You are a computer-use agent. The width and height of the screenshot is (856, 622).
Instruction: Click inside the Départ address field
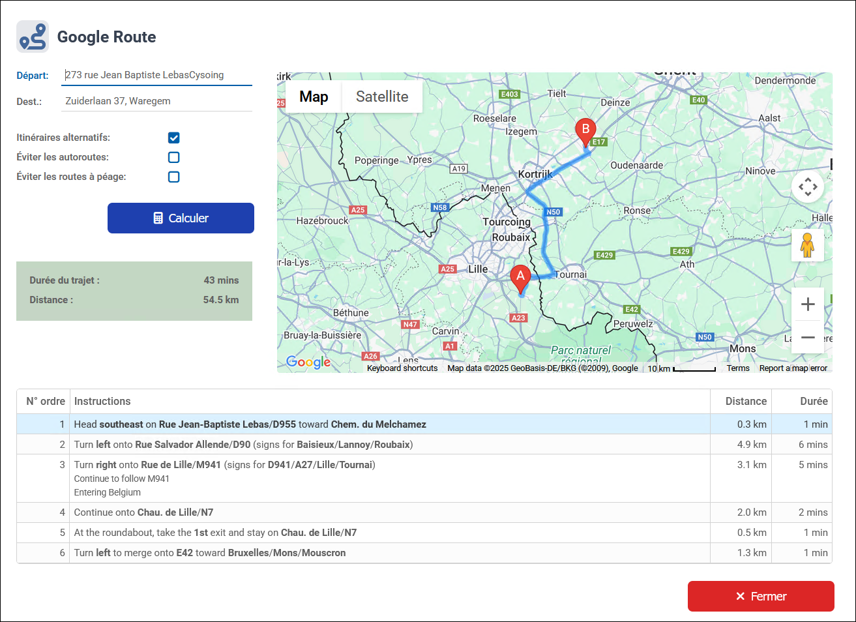156,74
